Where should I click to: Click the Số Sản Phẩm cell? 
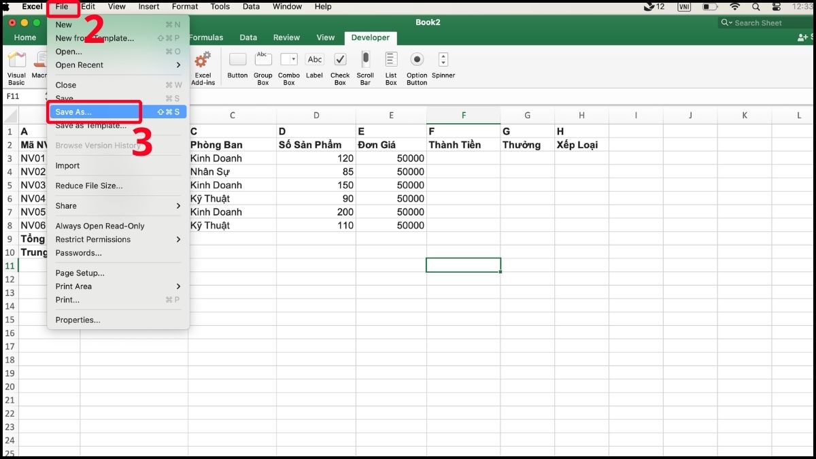pyautogui.click(x=316, y=145)
